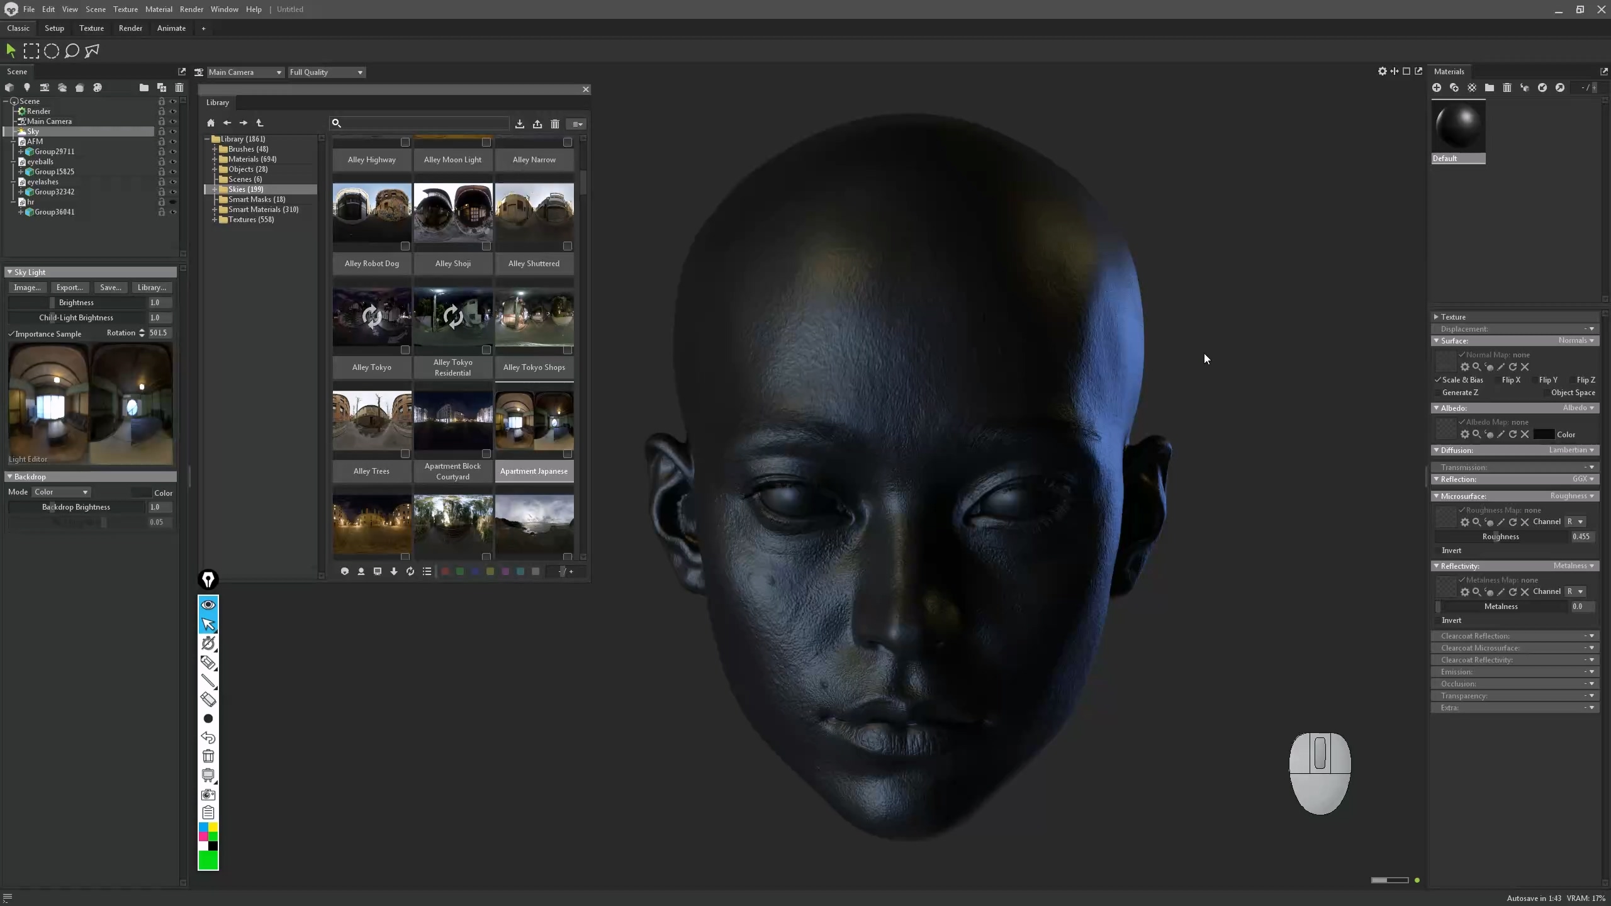Select the rectangle marquee selection tool
Screen dimensions: 1611x906
pos(31,51)
